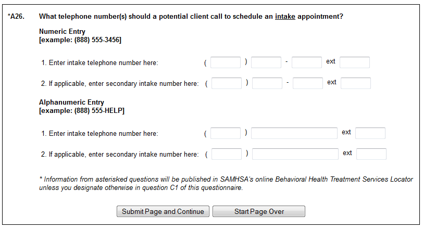The height and width of the screenshot is (229, 423).
Task: Click the wide alphanumeric primary intake number field
Action: point(294,133)
